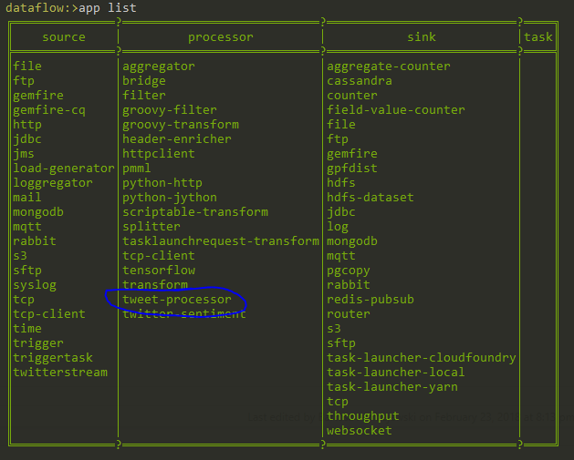Select the cassandra sink entry
Image resolution: width=574 pixels, height=460 pixels.
coord(360,81)
